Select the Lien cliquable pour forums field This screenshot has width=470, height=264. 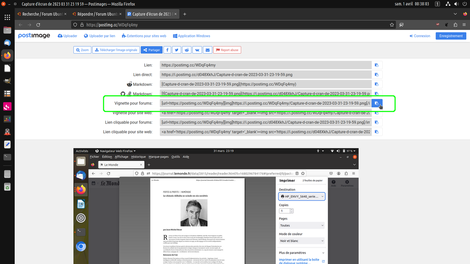[x=265, y=122]
